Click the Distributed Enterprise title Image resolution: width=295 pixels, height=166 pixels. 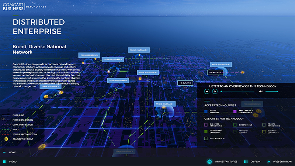(39, 27)
